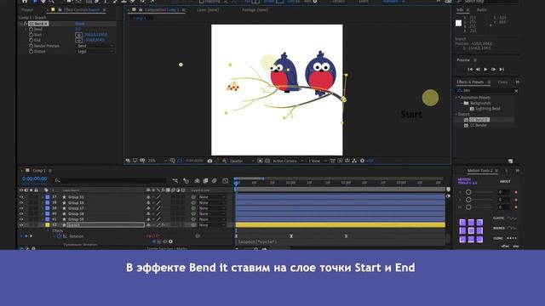Open the Render Prestart dropdown
The image size is (545, 306).
pos(95,46)
